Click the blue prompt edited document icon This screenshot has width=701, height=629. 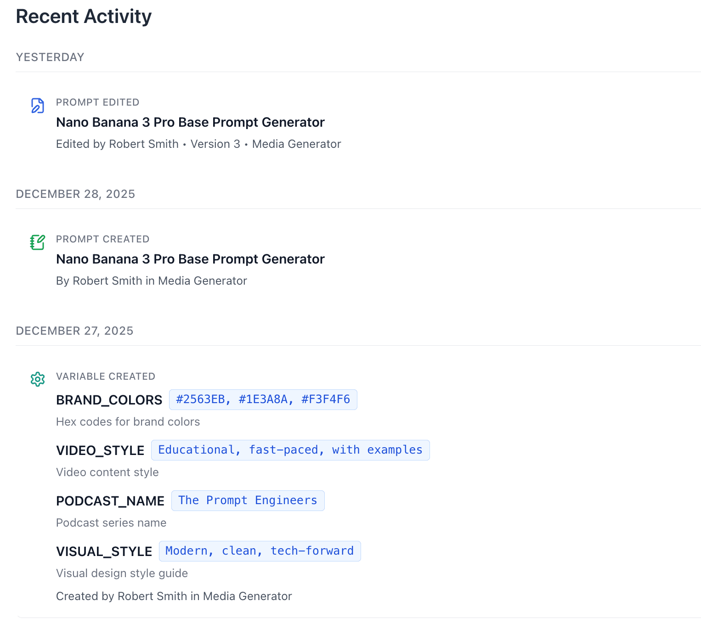click(x=37, y=105)
